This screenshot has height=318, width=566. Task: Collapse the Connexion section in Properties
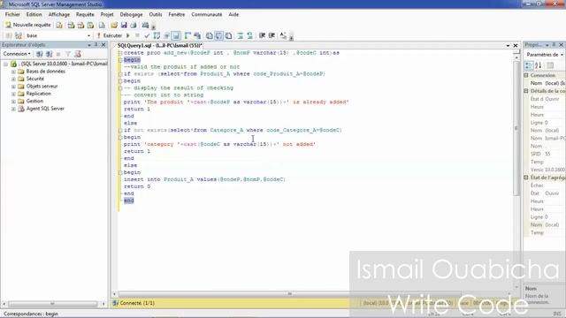click(526, 75)
